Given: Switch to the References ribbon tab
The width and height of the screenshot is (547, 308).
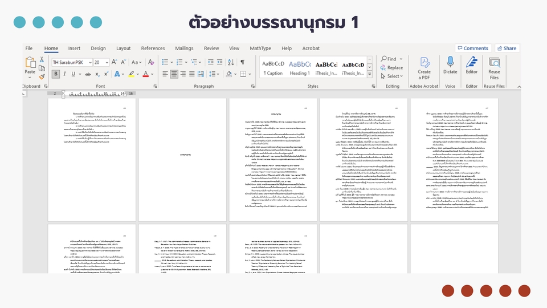Looking at the screenshot, I should [153, 48].
